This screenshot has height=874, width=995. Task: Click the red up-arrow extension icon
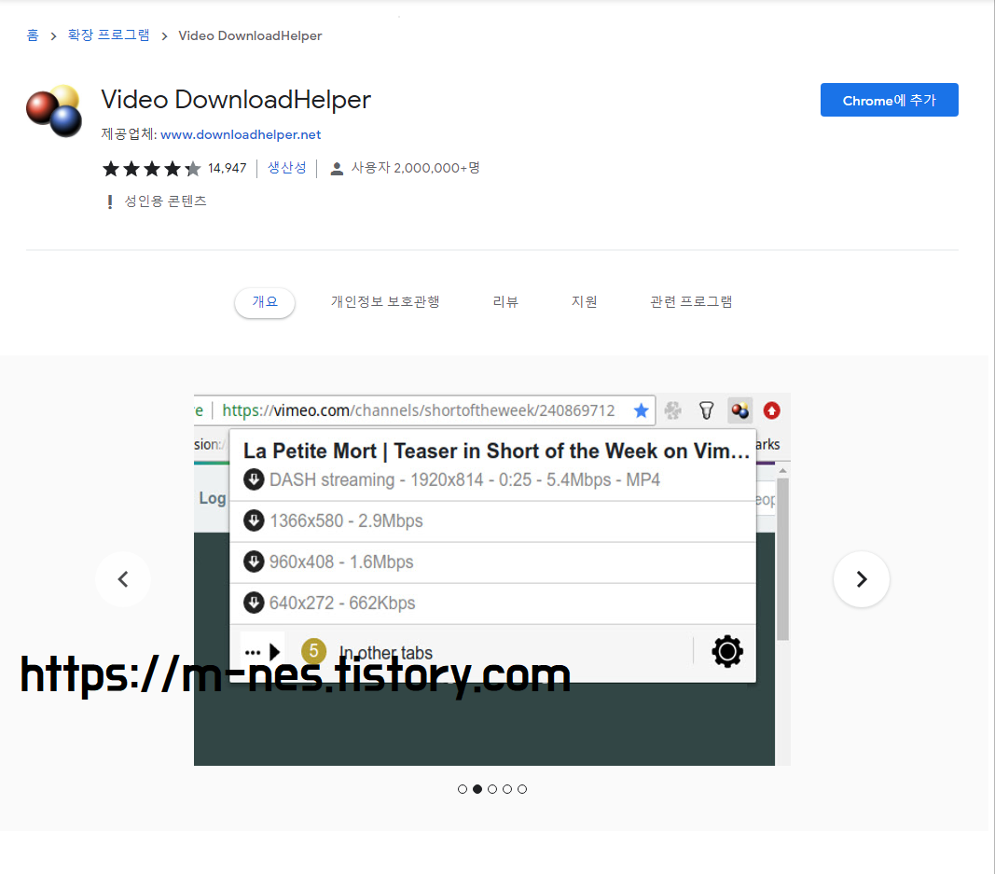tap(771, 410)
